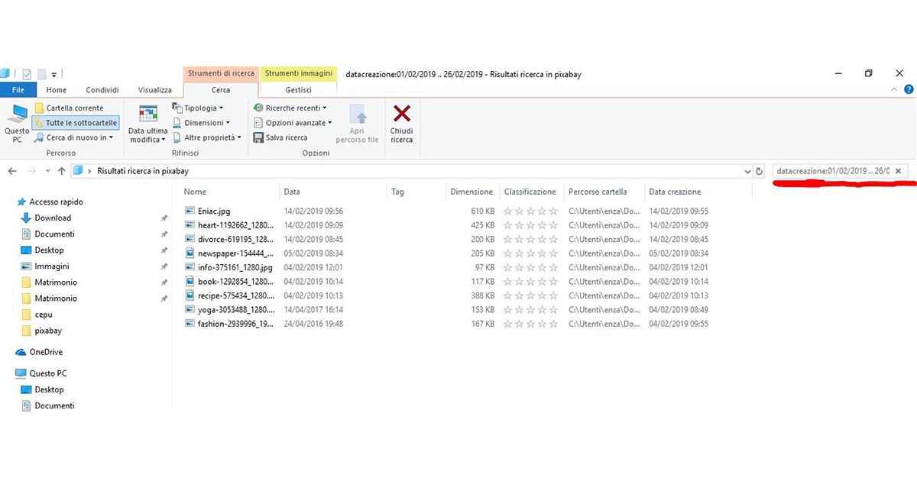Switch to the Condividi tab
The width and height of the screenshot is (917, 481).
pos(102,90)
